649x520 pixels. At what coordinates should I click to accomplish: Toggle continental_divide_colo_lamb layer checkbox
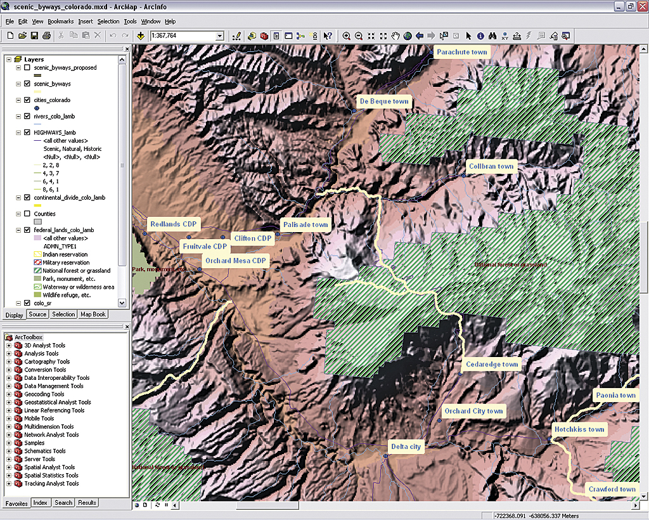point(27,197)
